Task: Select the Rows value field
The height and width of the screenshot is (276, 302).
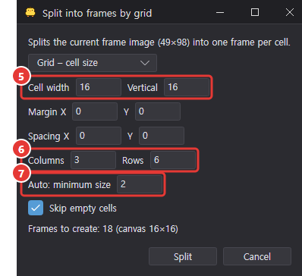Action: pyautogui.click(x=173, y=160)
